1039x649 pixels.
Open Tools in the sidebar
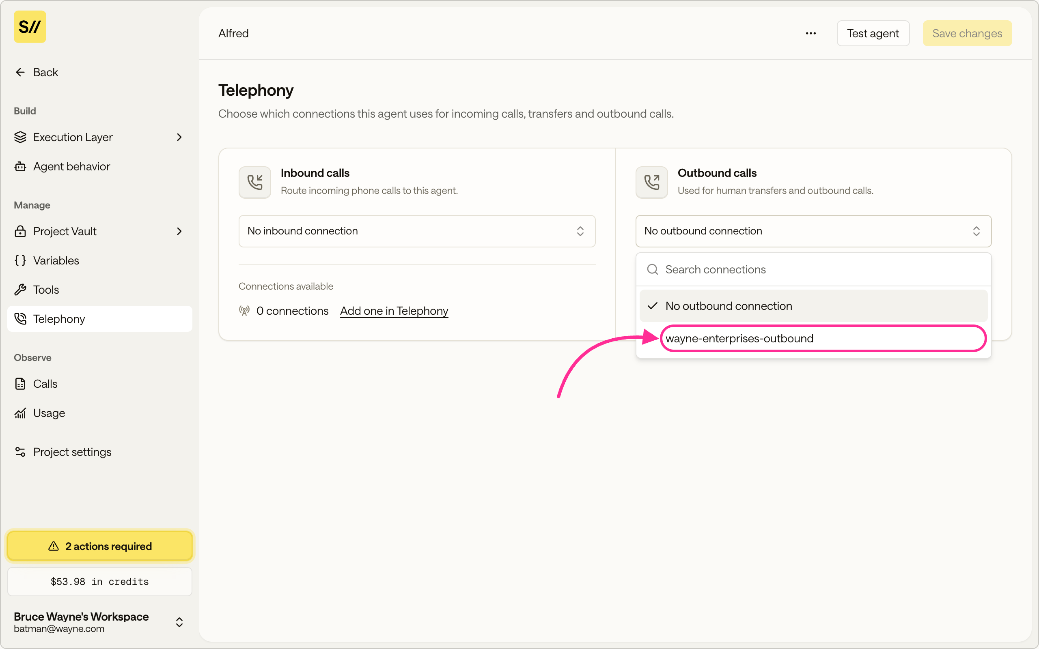(99, 290)
